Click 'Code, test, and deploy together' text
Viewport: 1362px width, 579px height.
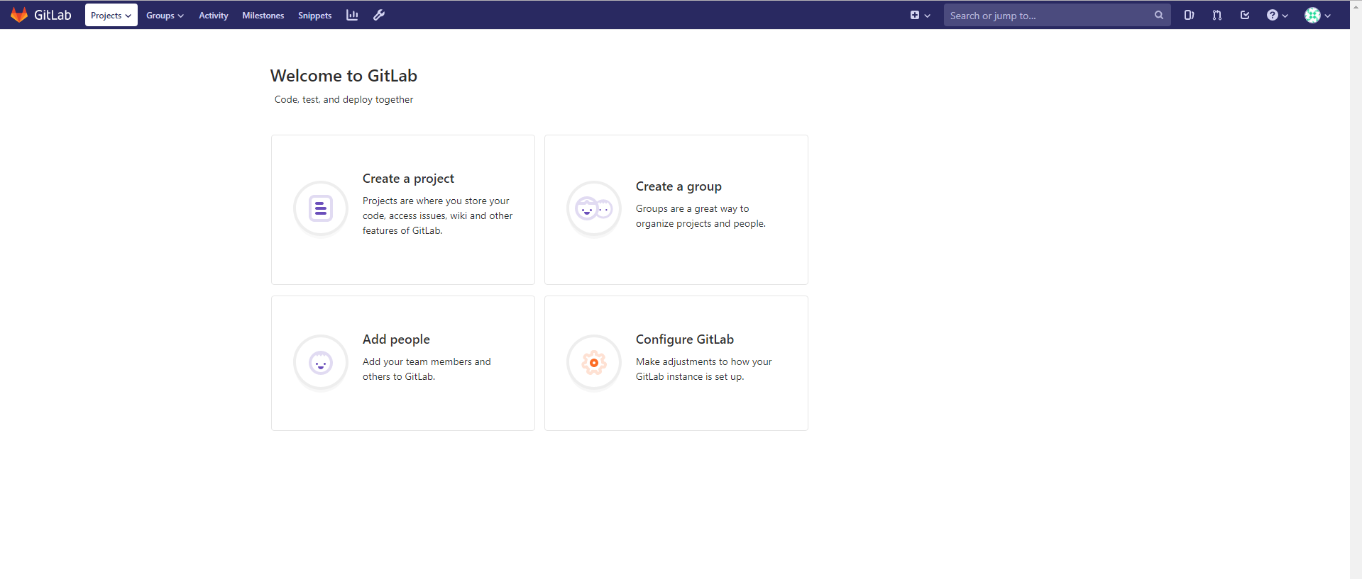tap(344, 99)
